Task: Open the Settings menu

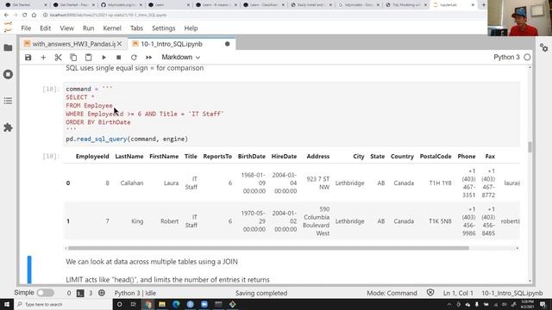Action: [x=163, y=28]
